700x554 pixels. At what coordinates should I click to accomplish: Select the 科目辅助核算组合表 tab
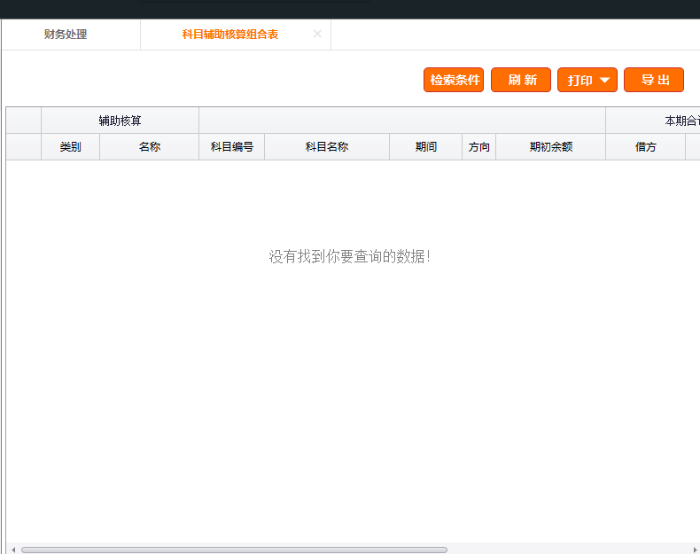coord(229,35)
